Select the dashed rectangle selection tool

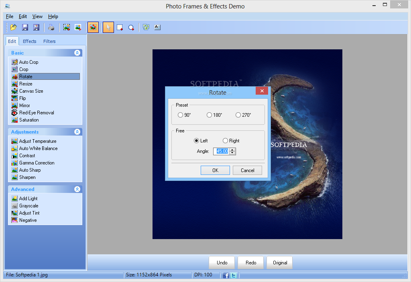click(x=120, y=27)
